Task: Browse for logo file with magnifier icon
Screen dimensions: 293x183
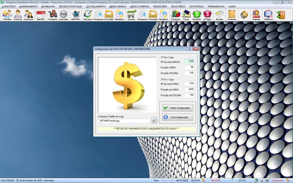Action: (154, 120)
